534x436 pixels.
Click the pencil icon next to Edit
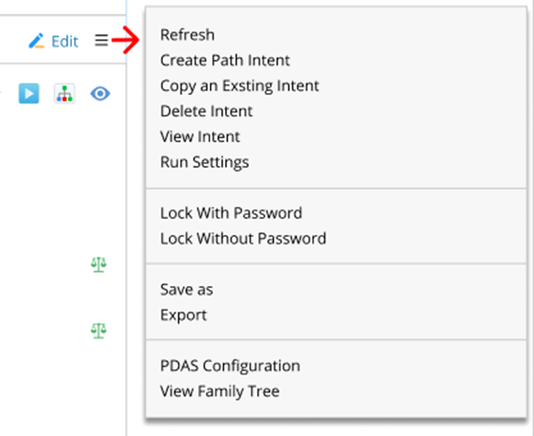coord(36,41)
